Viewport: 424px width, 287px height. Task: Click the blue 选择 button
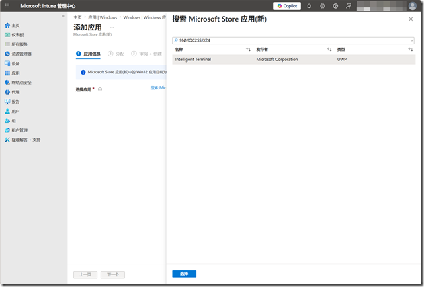point(184,274)
